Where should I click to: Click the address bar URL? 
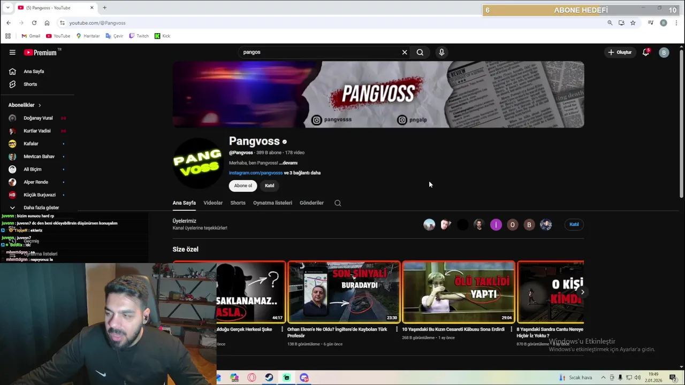[97, 23]
